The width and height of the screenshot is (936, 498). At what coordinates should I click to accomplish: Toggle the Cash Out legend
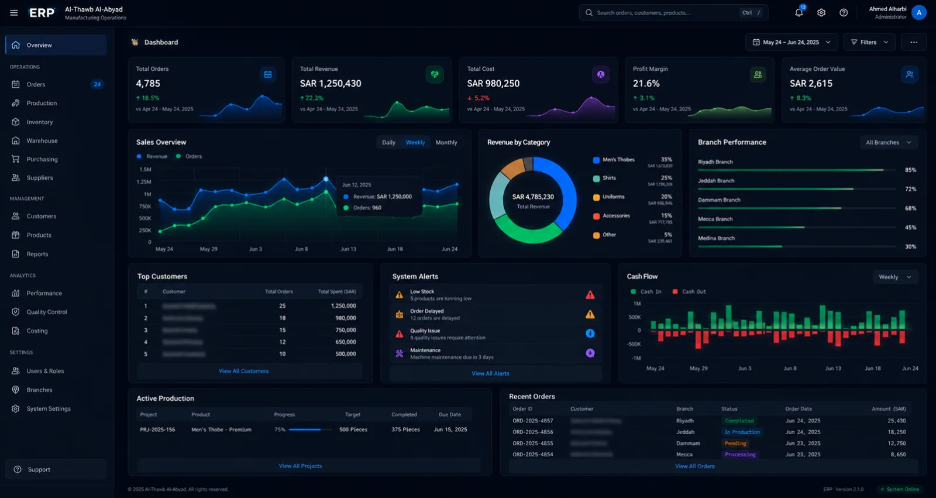point(689,291)
